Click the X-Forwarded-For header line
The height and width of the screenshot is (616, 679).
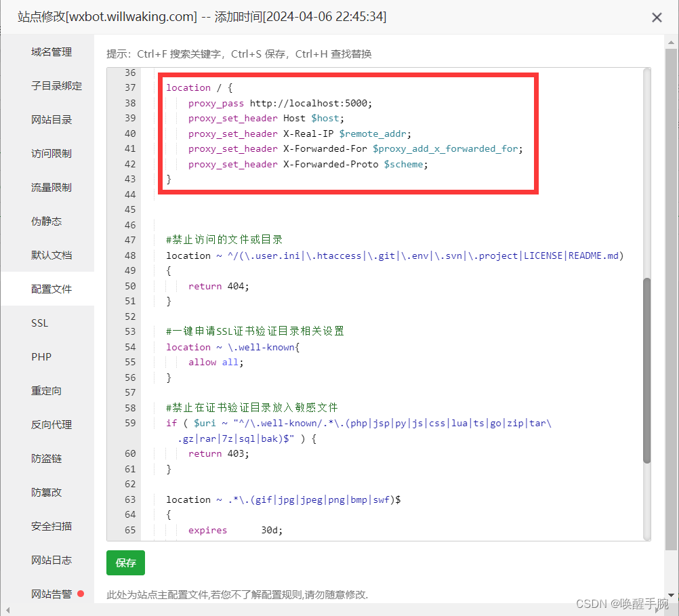(355, 148)
